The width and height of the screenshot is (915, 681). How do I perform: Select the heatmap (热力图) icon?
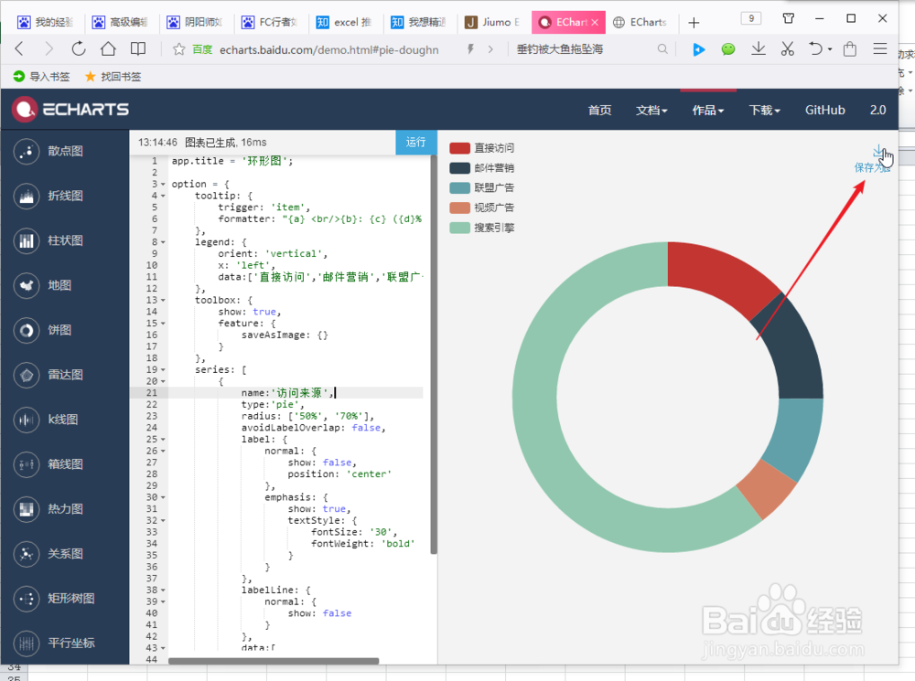point(27,509)
